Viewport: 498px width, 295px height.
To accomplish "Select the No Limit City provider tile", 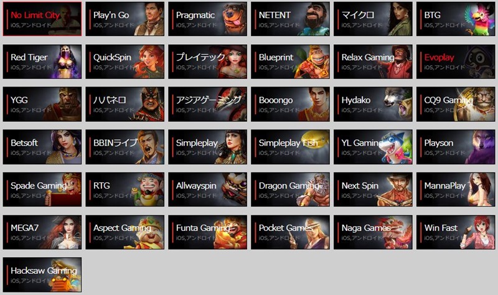I will pos(42,19).
